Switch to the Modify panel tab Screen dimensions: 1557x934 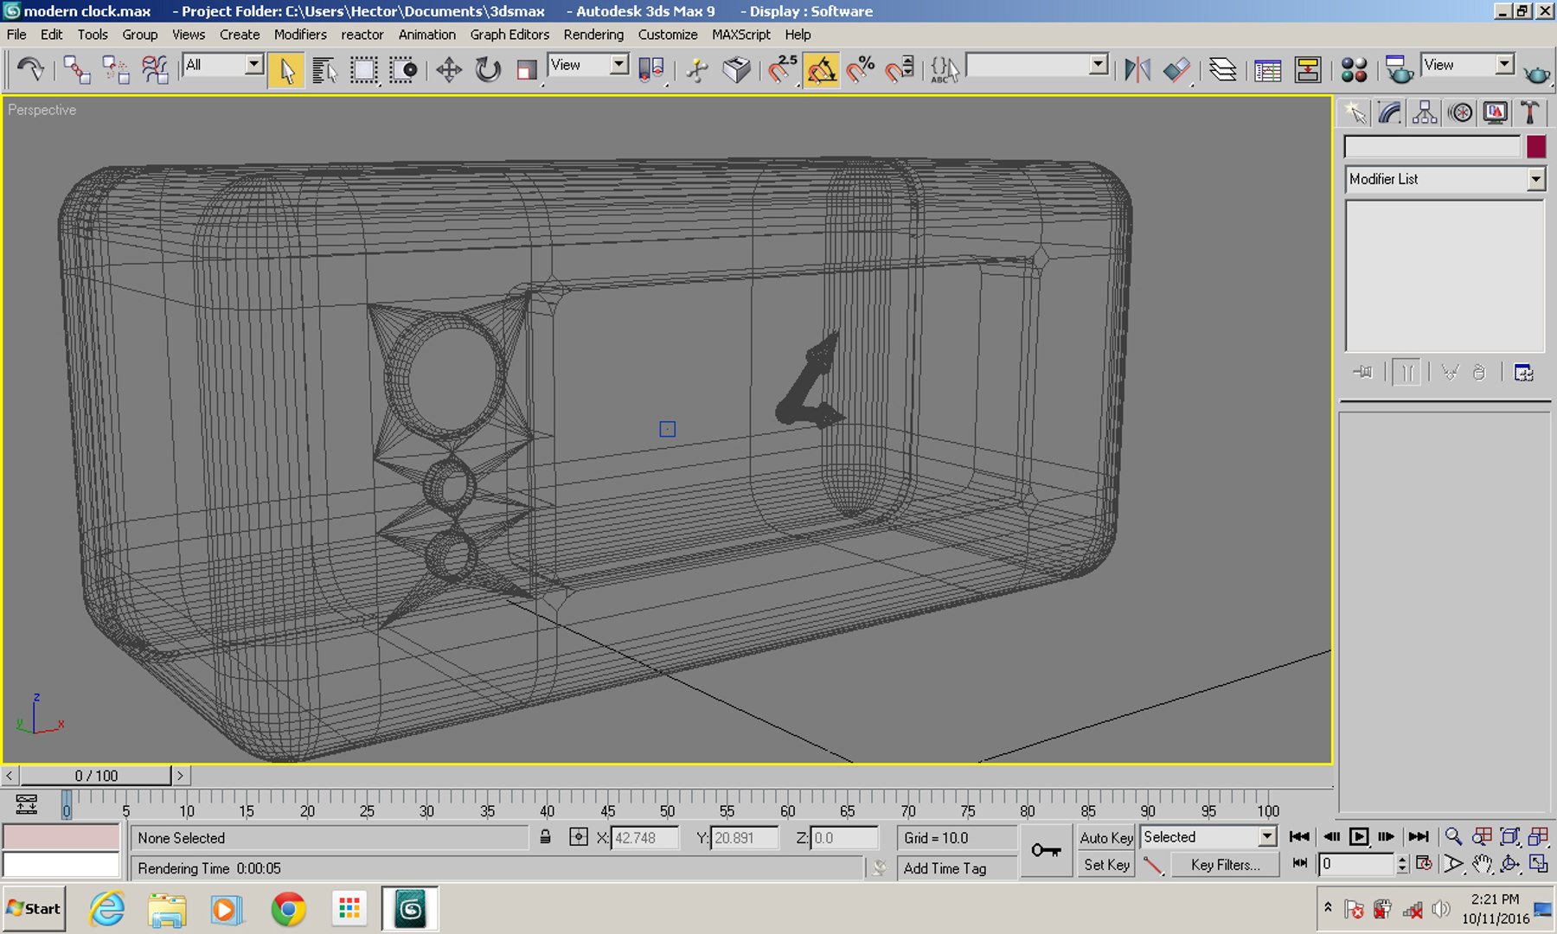click(x=1390, y=112)
